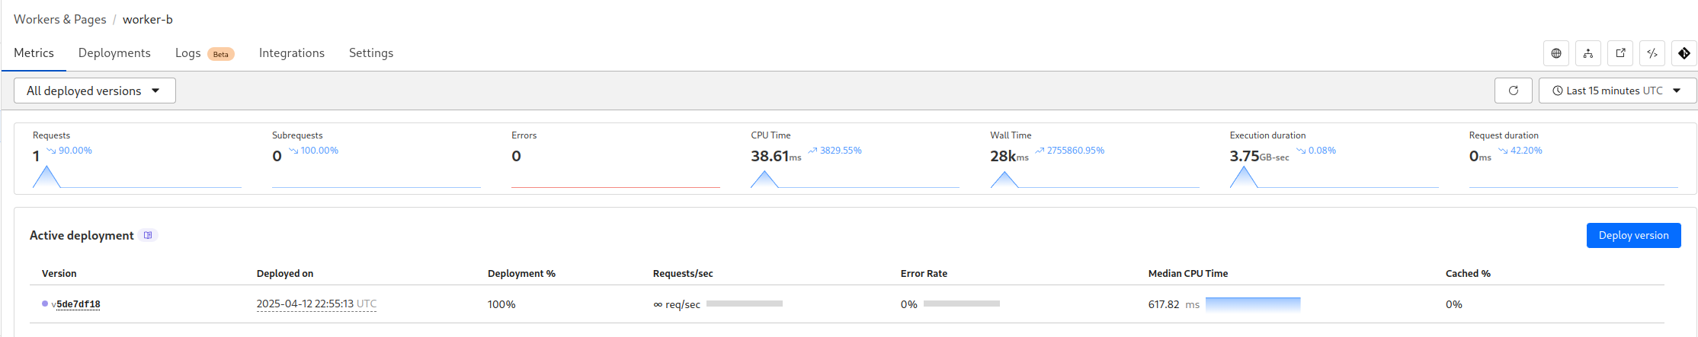
Task: Click the deployed-on timestamp 2025-04-12 22:55:13
Action: click(x=305, y=304)
